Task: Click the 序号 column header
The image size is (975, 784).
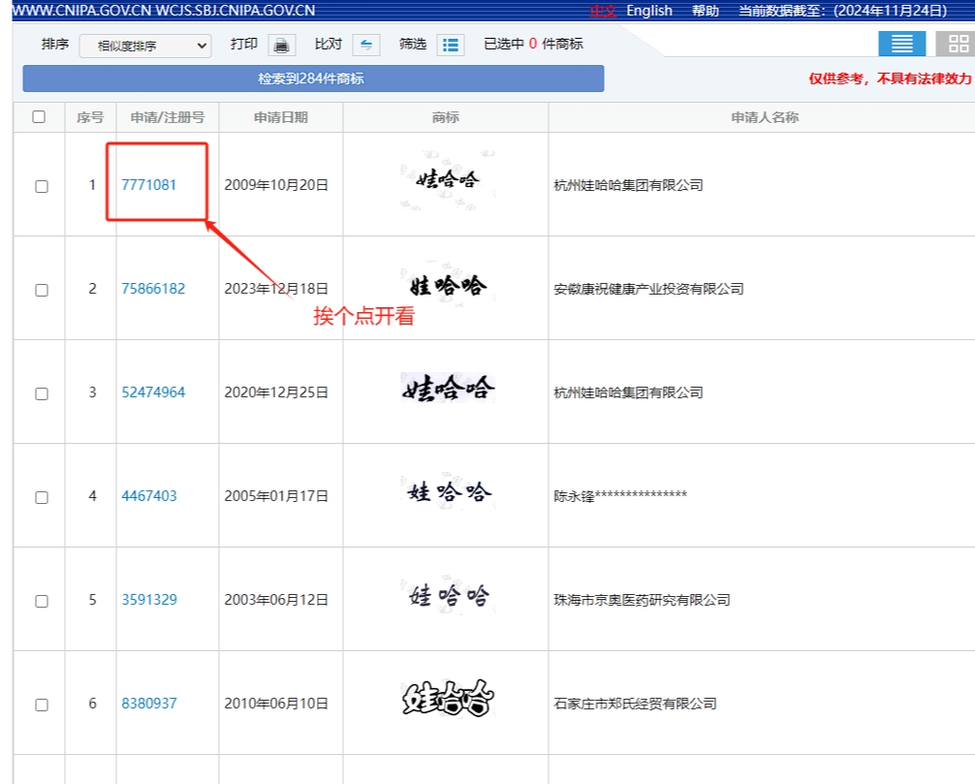Action: [89, 117]
